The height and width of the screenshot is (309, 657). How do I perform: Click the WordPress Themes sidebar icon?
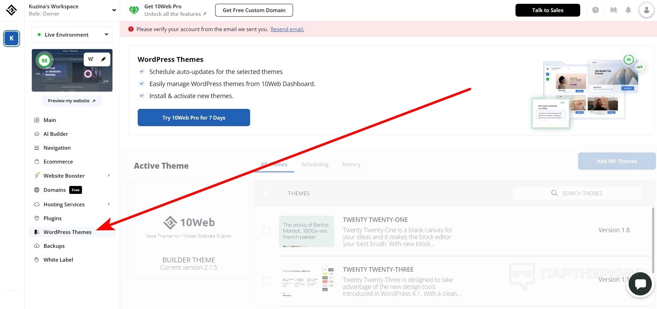(x=37, y=232)
